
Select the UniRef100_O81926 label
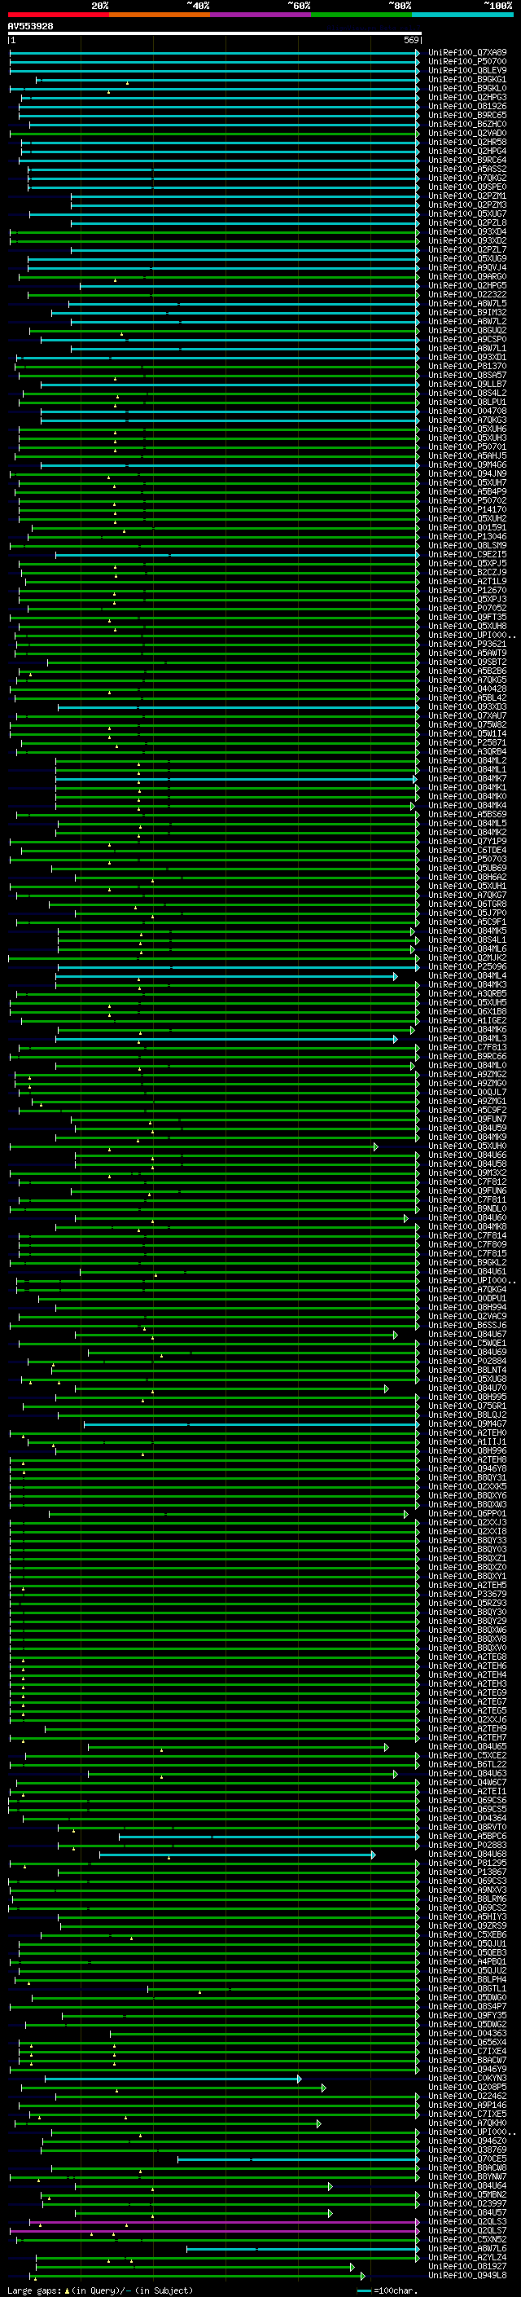click(467, 106)
